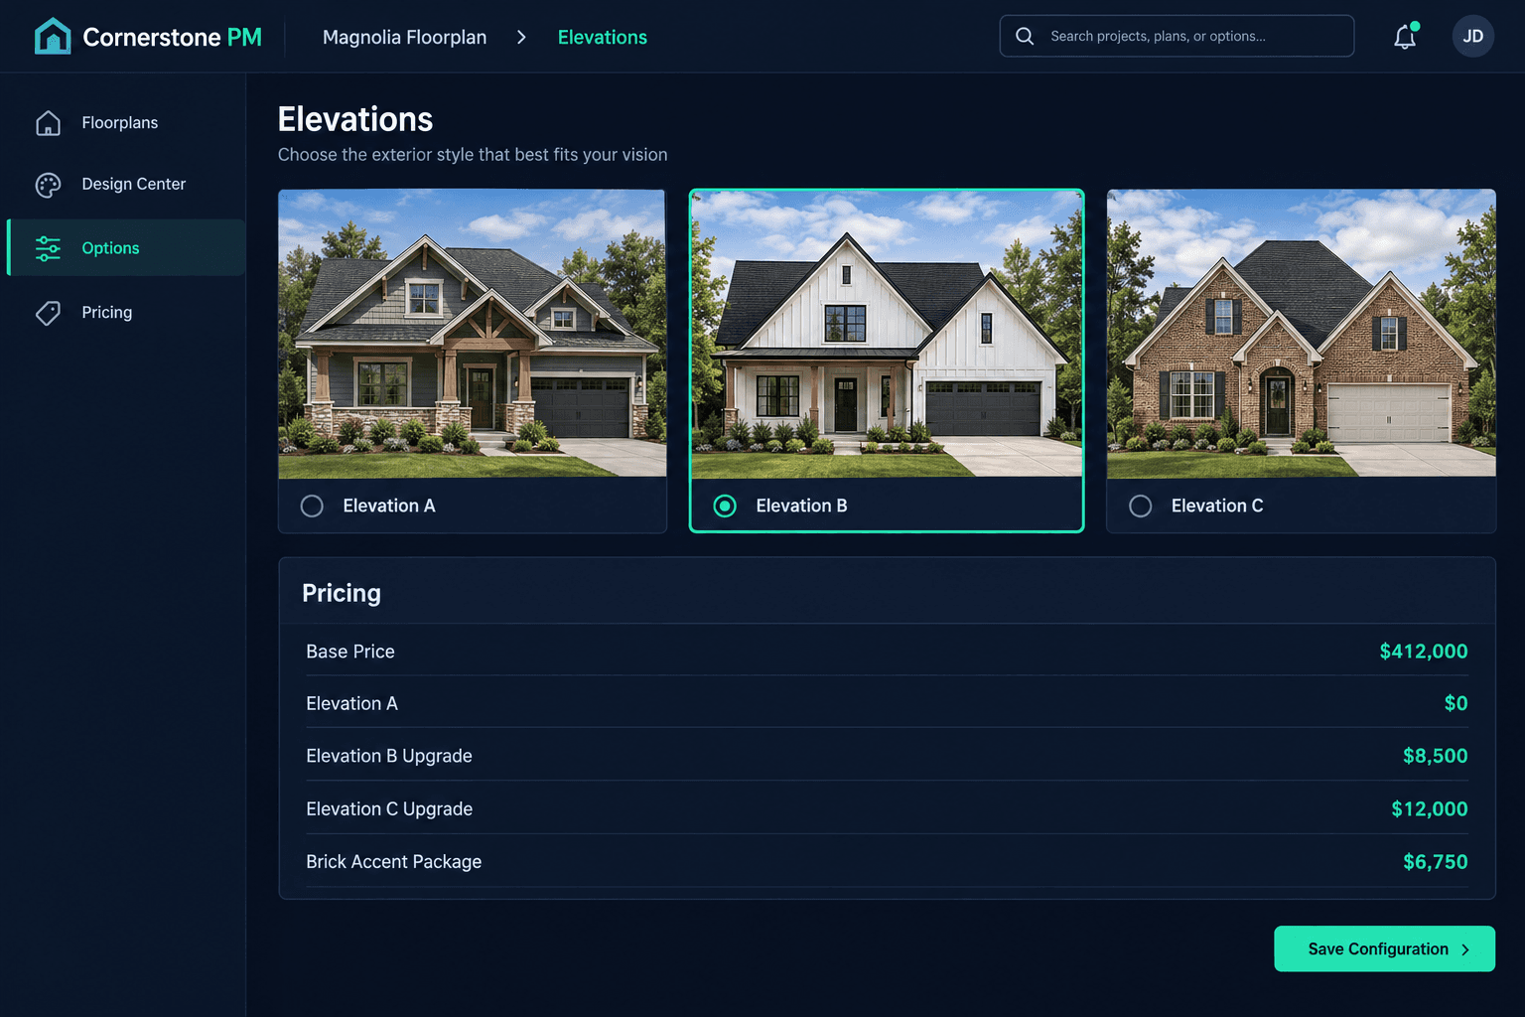Screen dimensions: 1525x1017
Task: Click the Elevation C brick house image
Action: 1301,333
